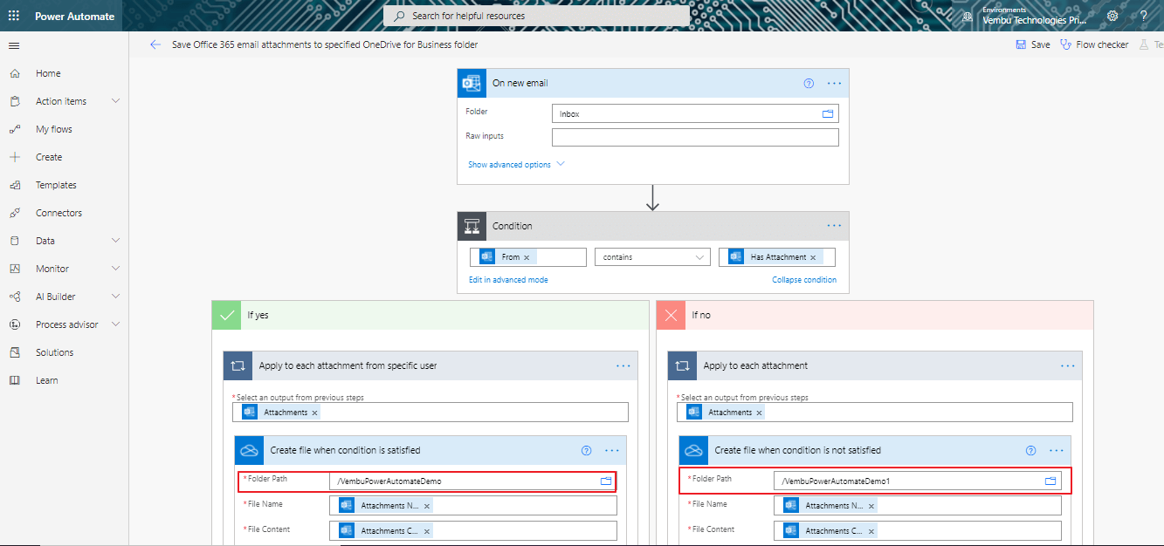
Task: Click the Home icon in sidebar
Action: point(14,73)
